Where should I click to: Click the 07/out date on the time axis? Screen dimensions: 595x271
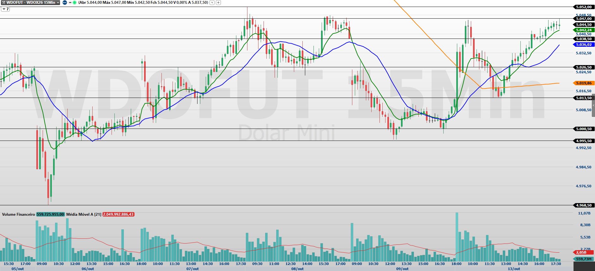192,269
